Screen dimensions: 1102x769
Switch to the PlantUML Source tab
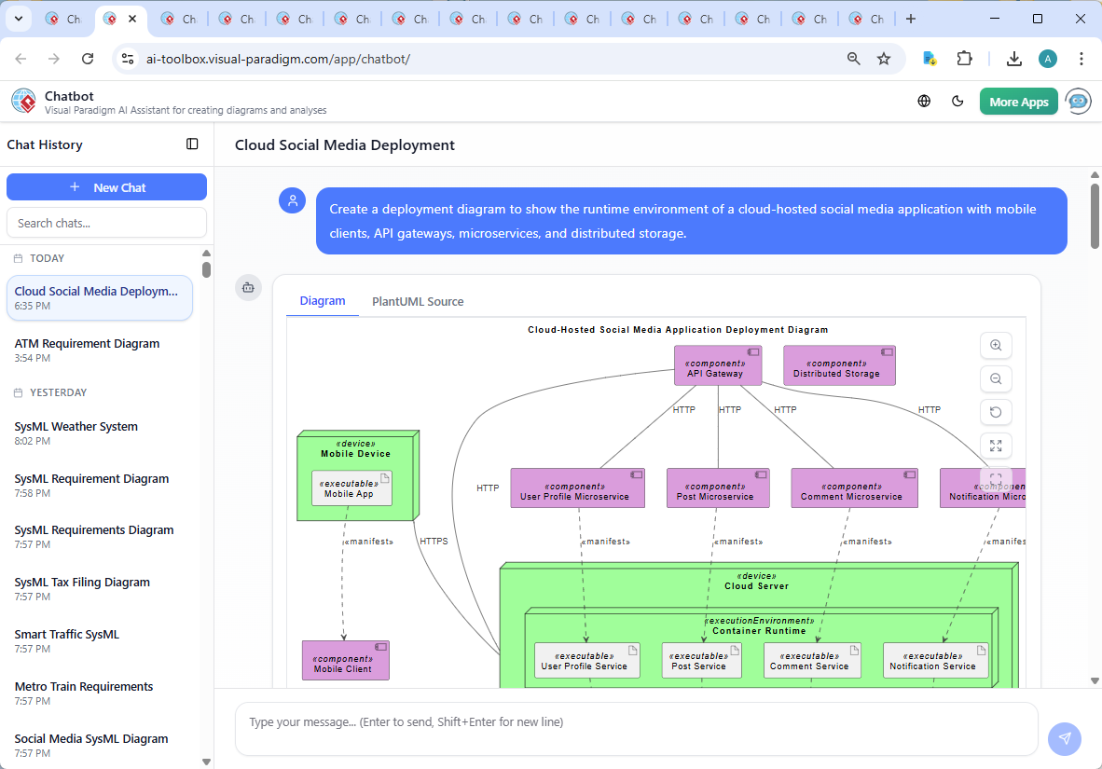click(418, 302)
